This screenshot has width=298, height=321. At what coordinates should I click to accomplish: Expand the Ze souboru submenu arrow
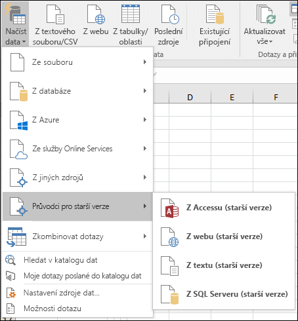pos(145,62)
